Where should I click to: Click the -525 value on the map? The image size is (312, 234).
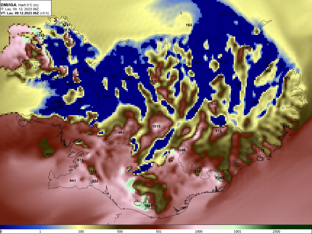coord(223,123)
